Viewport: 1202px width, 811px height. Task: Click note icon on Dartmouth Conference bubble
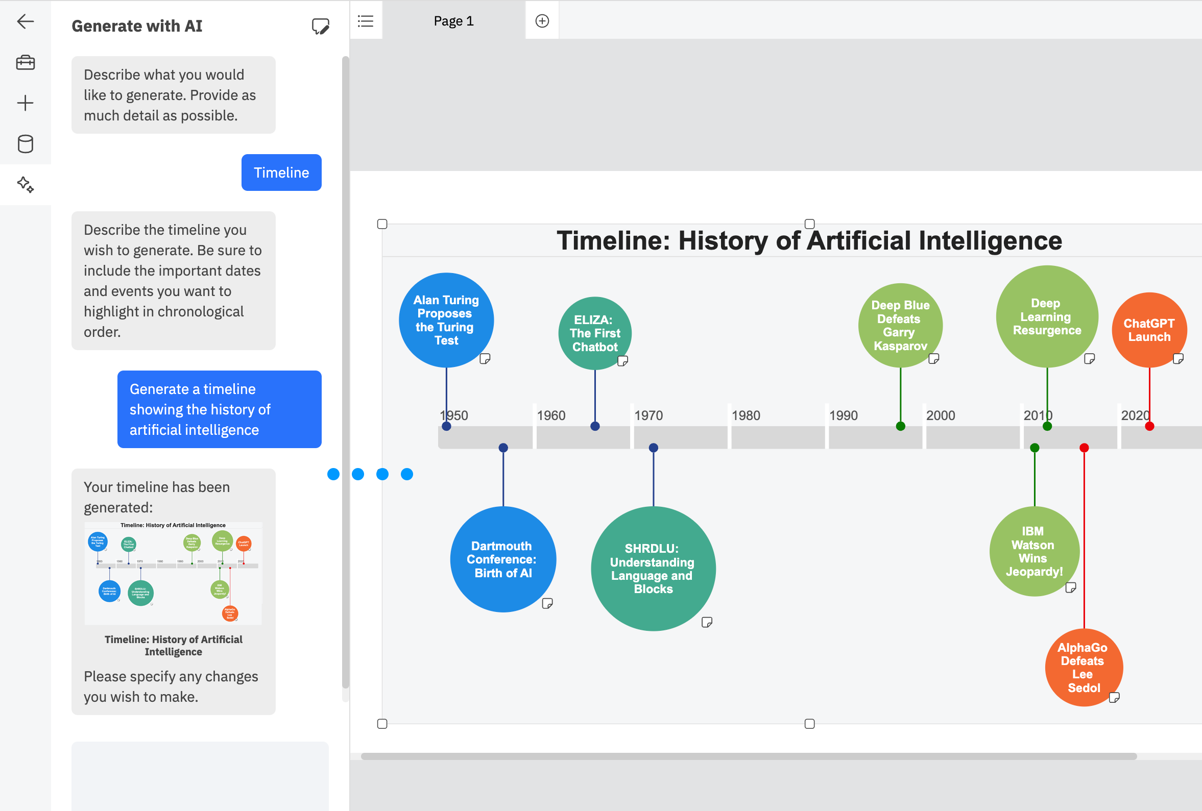(547, 603)
